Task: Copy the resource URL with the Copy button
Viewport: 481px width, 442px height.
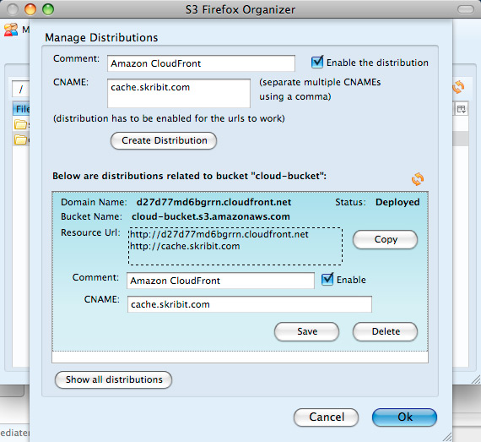Action: [386, 239]
